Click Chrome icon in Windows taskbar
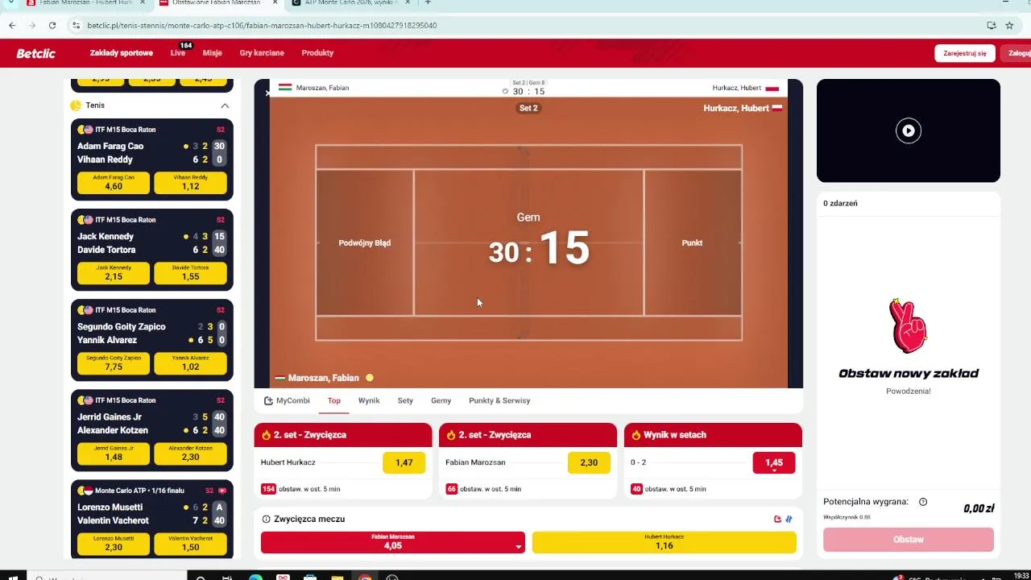This screenshot has width=1031, height=580. [365, 577]
